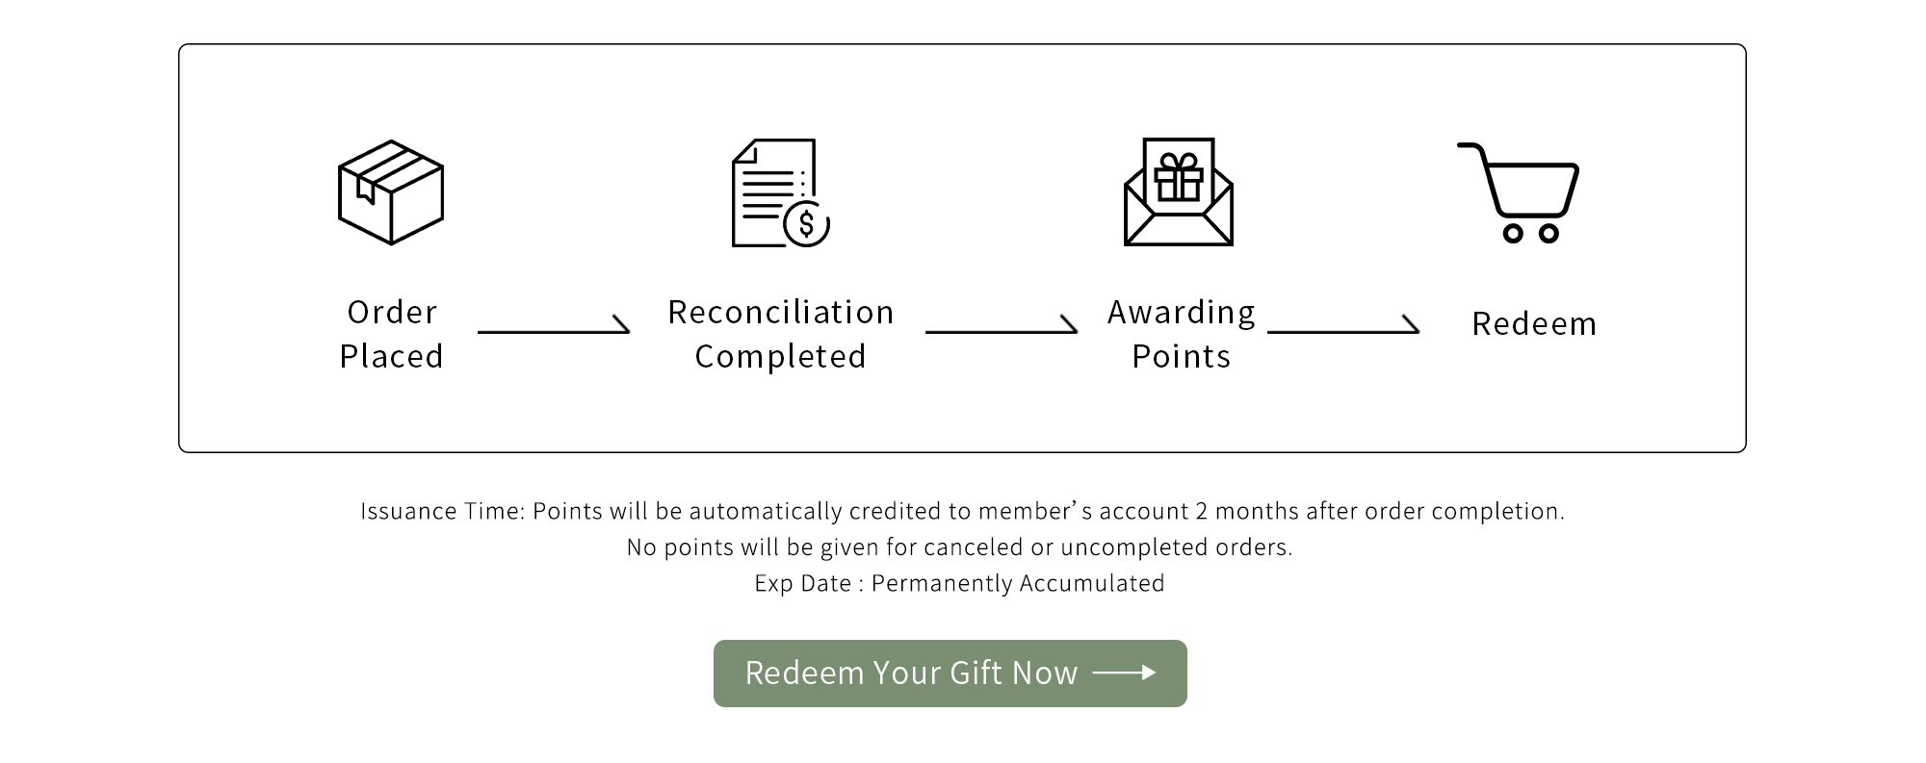
Task: Click the wheels of the shopping cart
Action: (x=1530, y=233)
